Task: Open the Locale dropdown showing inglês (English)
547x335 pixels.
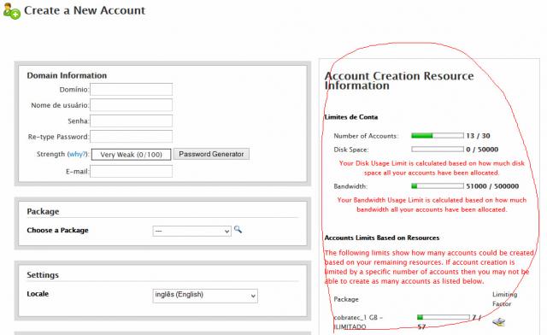Action: (x=205, y=296)
